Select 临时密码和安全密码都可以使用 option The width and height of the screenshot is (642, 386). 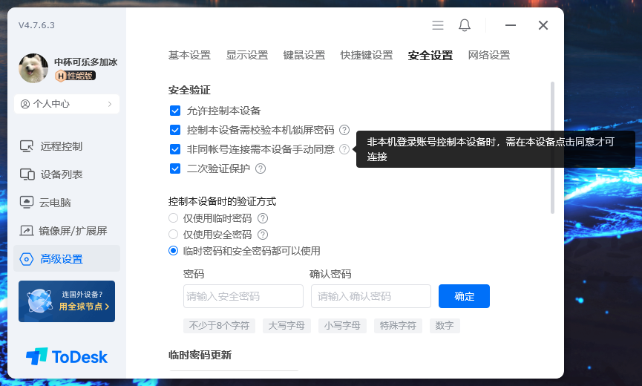click(173, 251)
